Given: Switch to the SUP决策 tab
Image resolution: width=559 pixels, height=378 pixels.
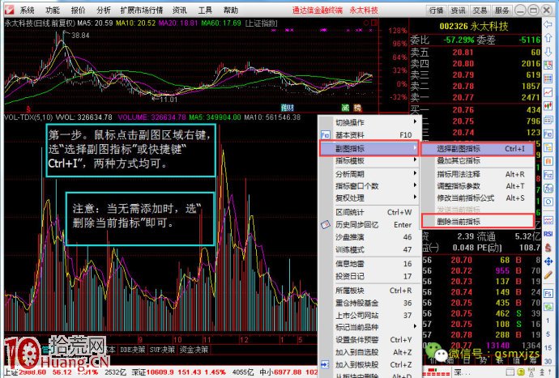Looking at the screenshot, I should (x=162, y=350).
